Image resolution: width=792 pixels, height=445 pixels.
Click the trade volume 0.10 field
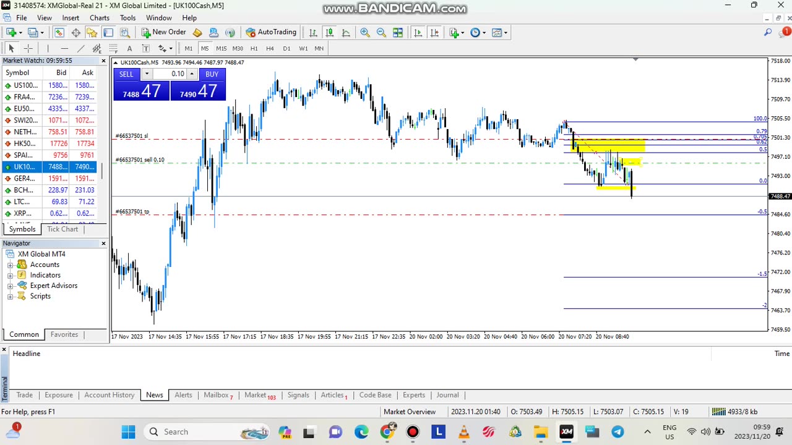170,74
